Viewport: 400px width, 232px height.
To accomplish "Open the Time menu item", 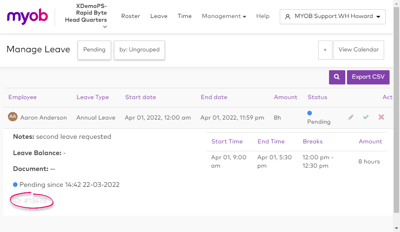I will point(185,16).
